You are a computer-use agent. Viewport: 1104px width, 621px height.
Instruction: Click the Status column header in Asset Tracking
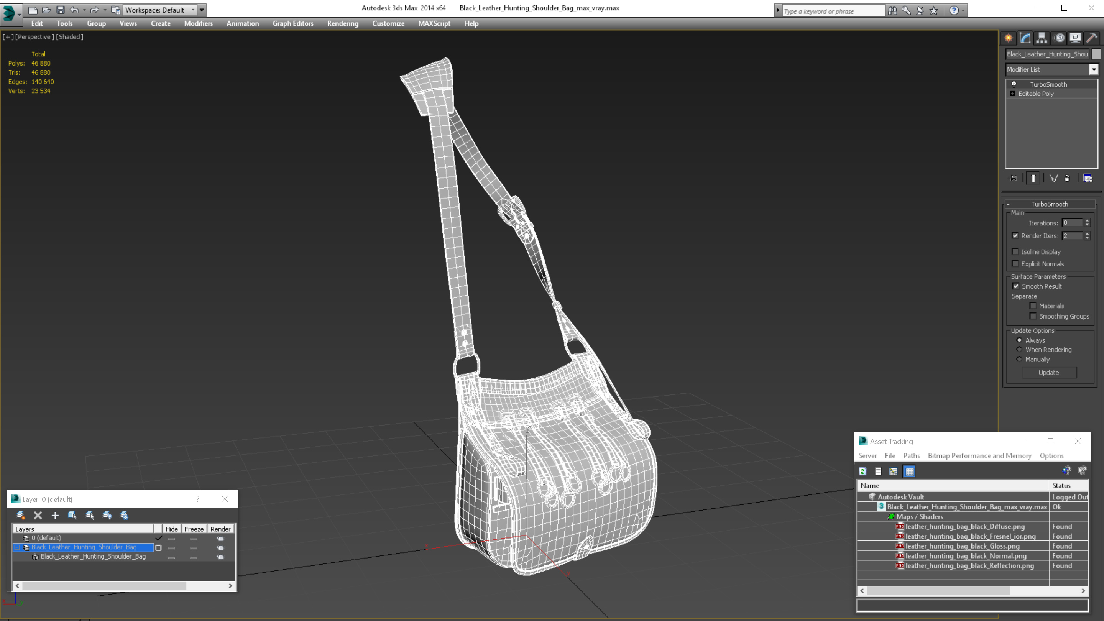coord(1069,486)
